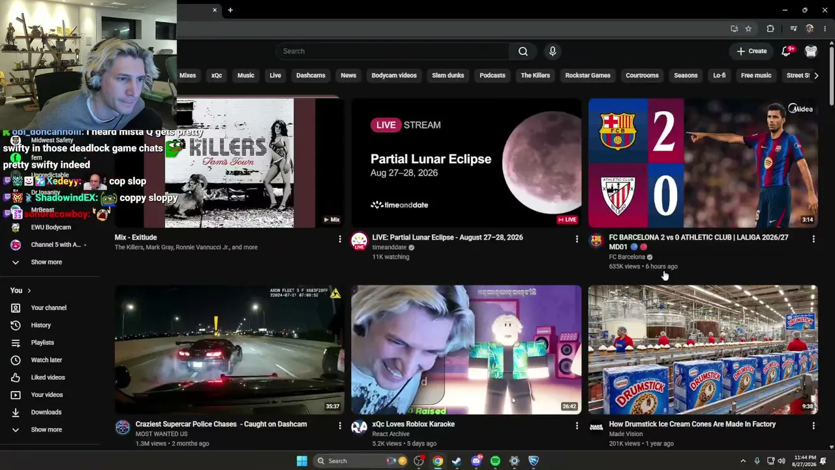Screen dimensions: 835x470
Task: Open Chrome media controls icon
Action: [793, 29]
